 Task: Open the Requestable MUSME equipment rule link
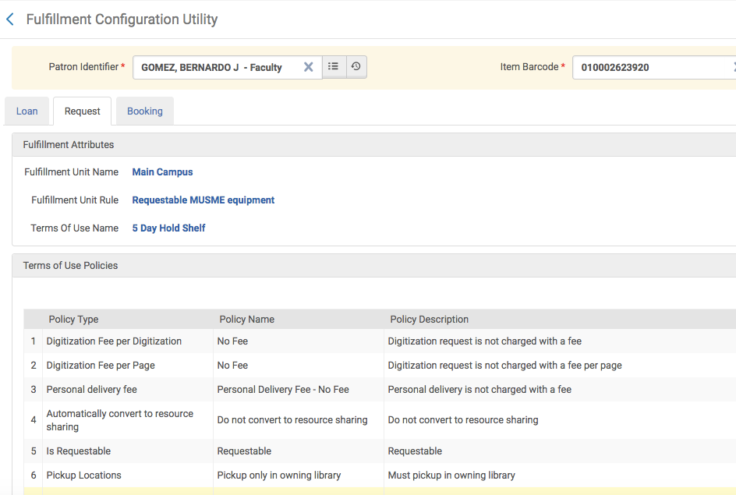[203, 200]
